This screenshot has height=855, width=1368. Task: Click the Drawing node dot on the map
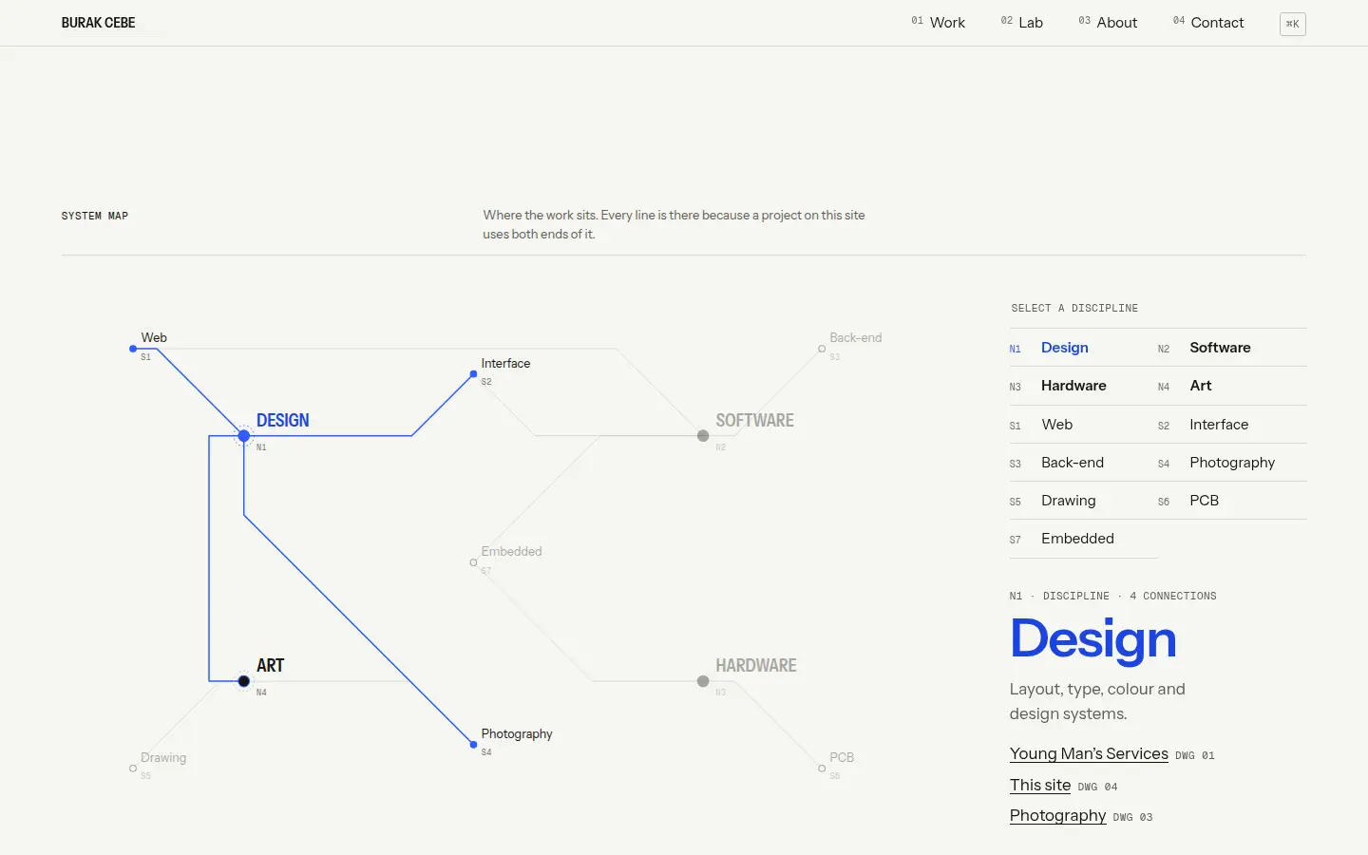(x=133, y=769)
